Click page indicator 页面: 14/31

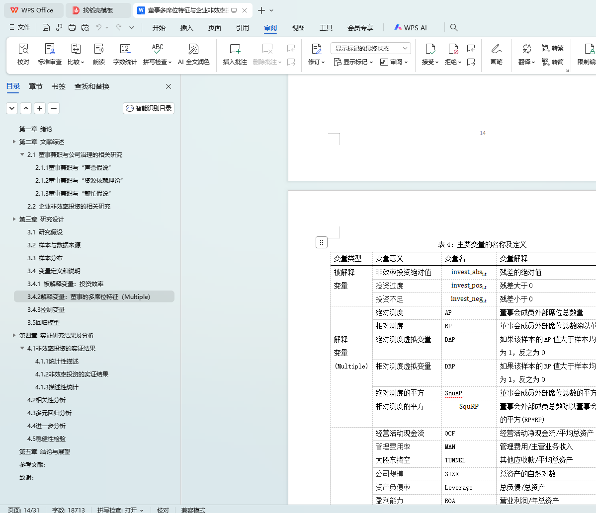click(23, 510)
